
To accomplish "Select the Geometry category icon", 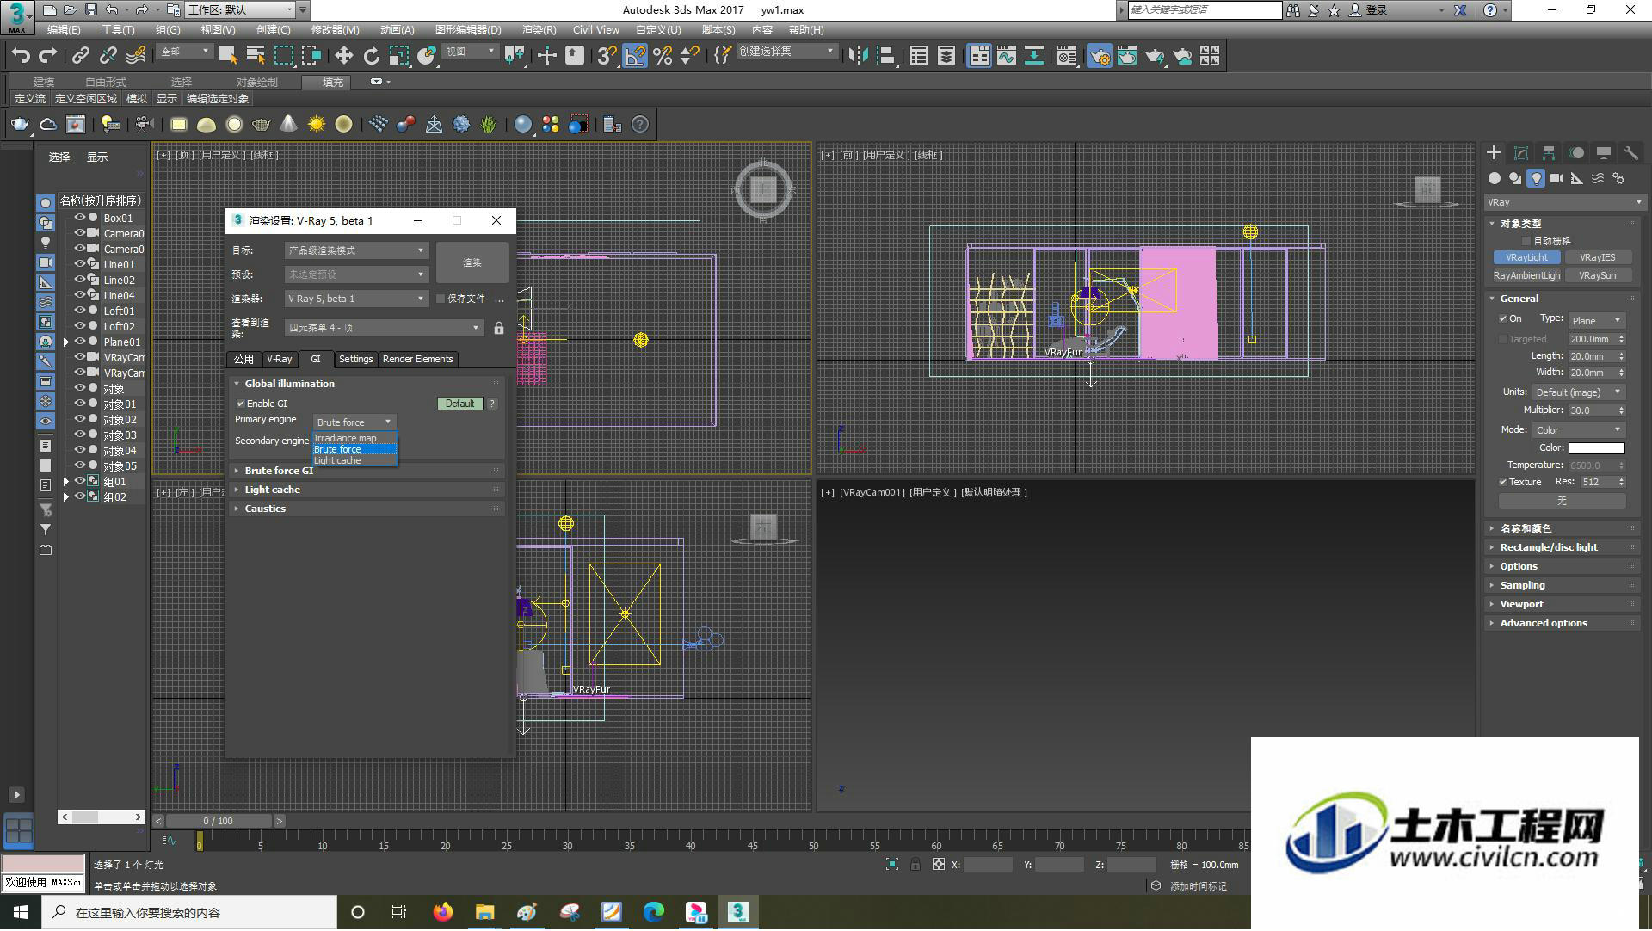I will click(1495, 178).
